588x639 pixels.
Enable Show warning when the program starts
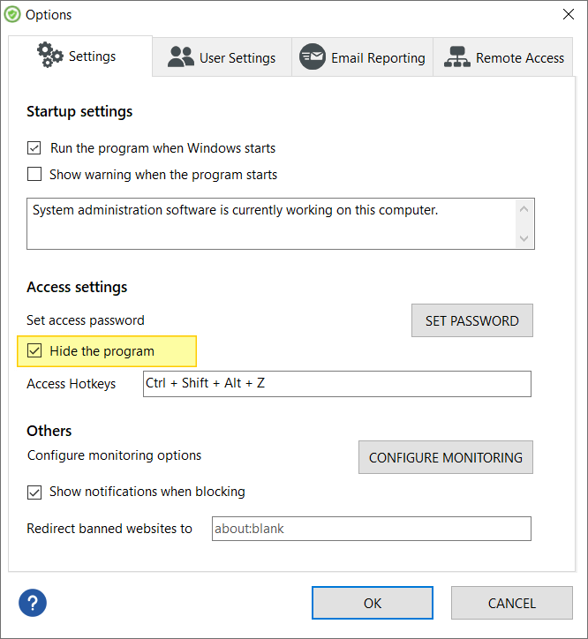(x=34, y=174)
